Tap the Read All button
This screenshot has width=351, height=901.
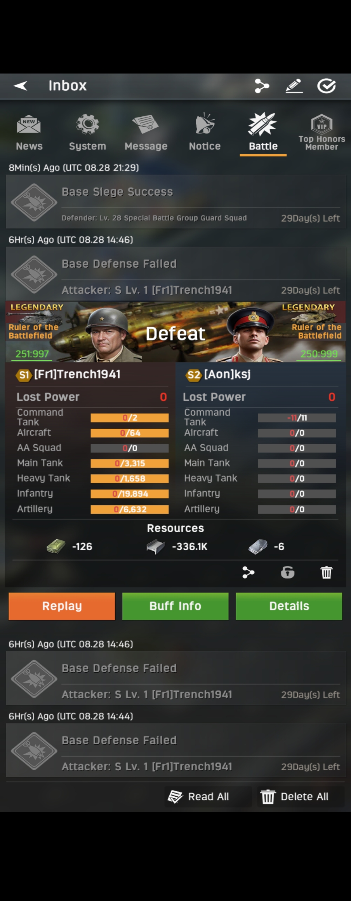point(198,796)
